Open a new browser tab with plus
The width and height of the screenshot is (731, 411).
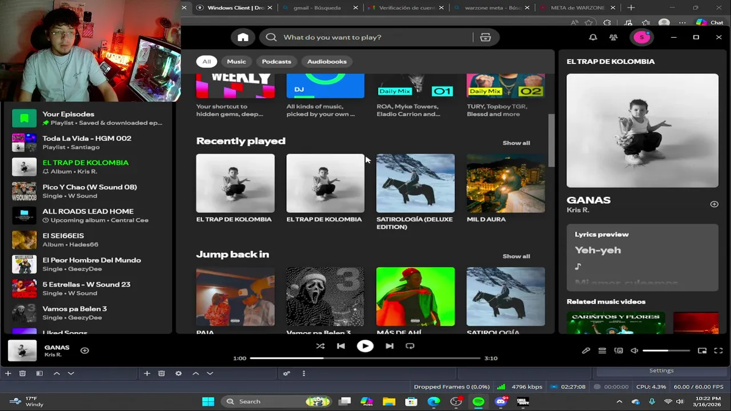point(631,8)
